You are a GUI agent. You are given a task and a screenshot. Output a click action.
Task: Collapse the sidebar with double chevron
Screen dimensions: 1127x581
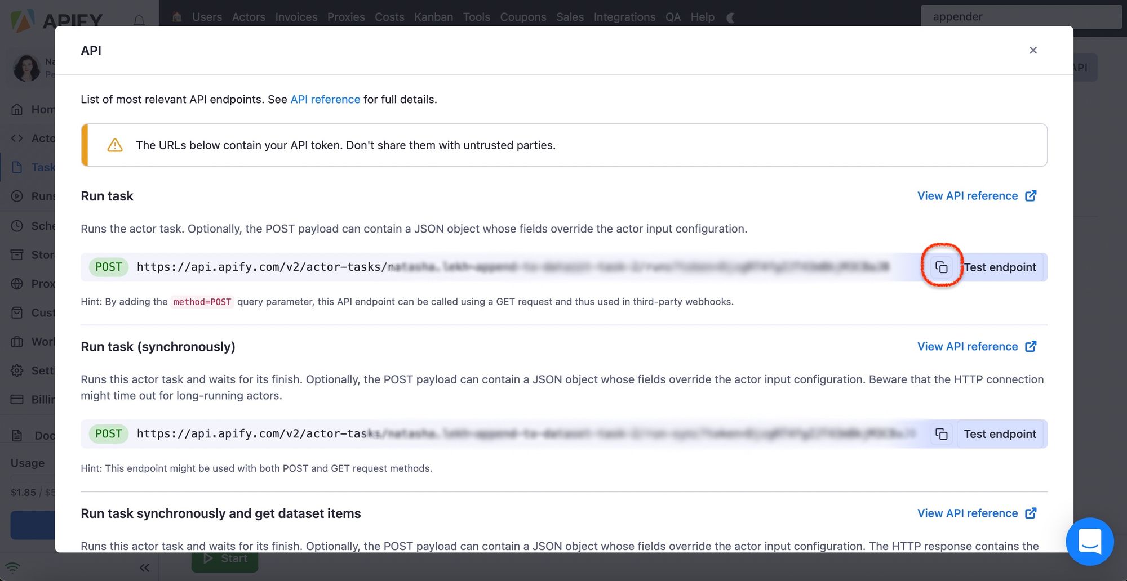(144, 567)
